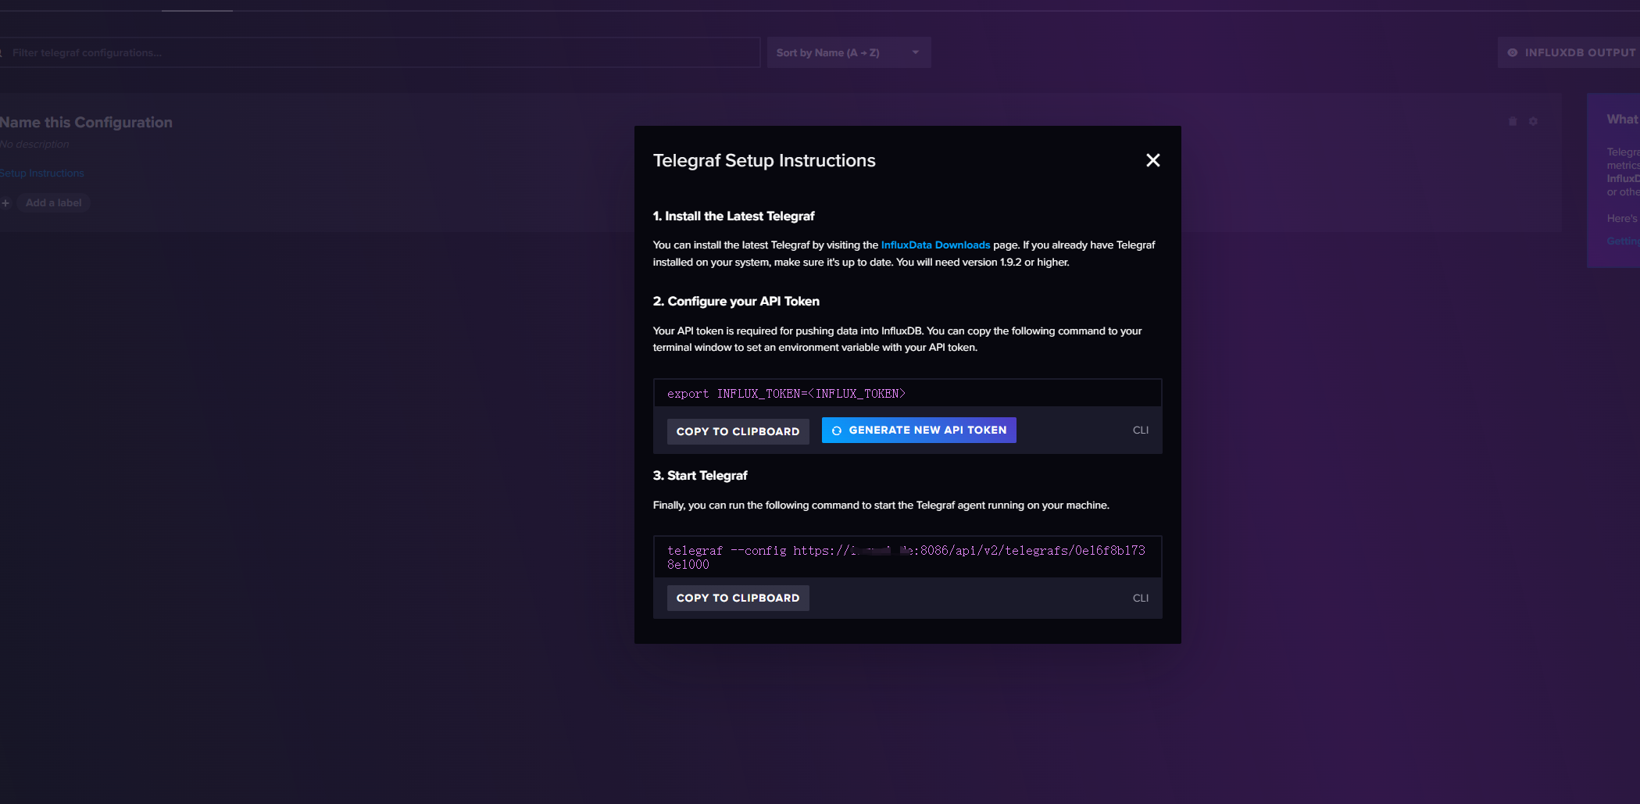This screenshot has height=804, width=1640.
Task: Click the CLI tag beside Generate token
Action: pyautogui.click(x=1140, y=431)
